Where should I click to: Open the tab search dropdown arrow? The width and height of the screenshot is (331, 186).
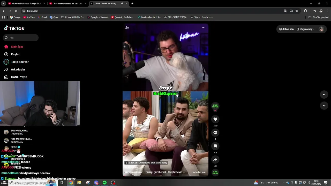pyautogui.click(x=3, y=4)
